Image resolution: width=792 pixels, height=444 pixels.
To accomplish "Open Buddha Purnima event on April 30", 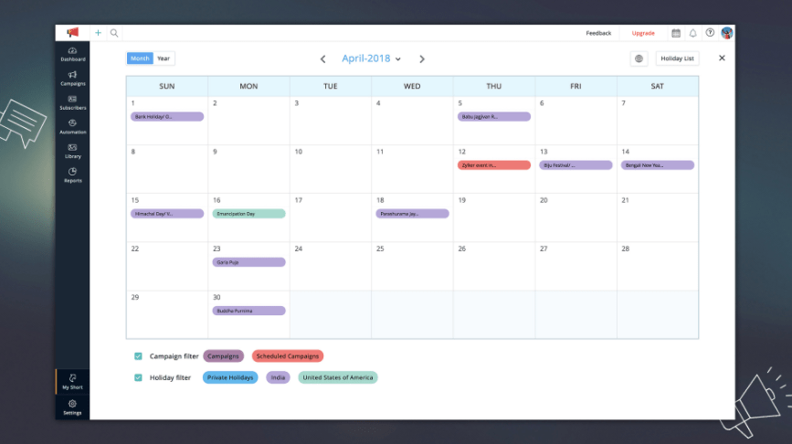I will (248, 311).
